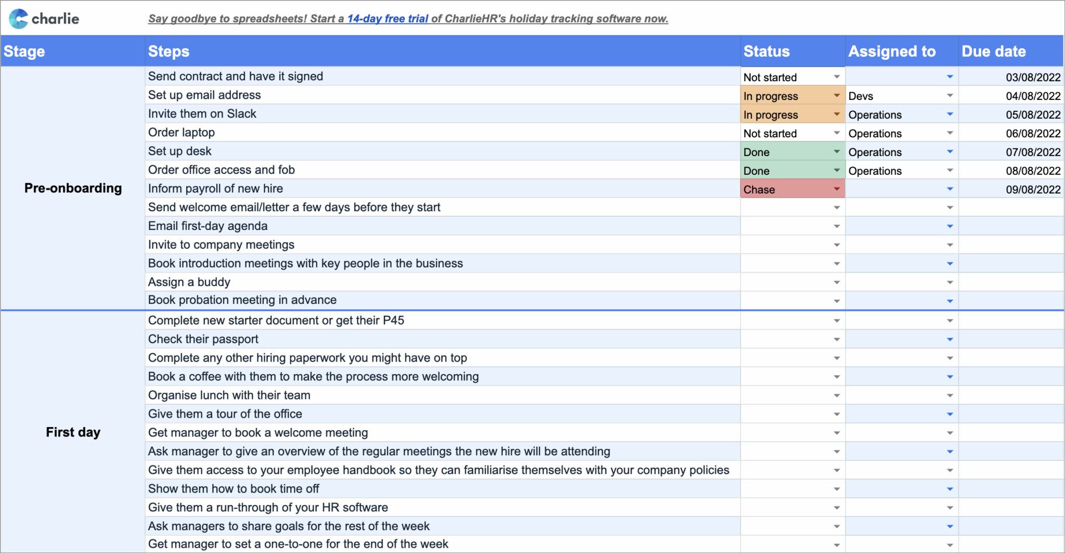The image size is (1065, 553).
Task: Open Assigned to dropdown for Invite them on Slack
Action: click(x=950, y=114)
